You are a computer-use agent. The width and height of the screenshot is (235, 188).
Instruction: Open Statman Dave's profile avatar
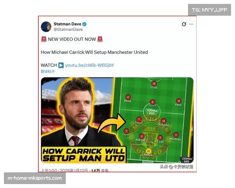(x=46, y=27)
